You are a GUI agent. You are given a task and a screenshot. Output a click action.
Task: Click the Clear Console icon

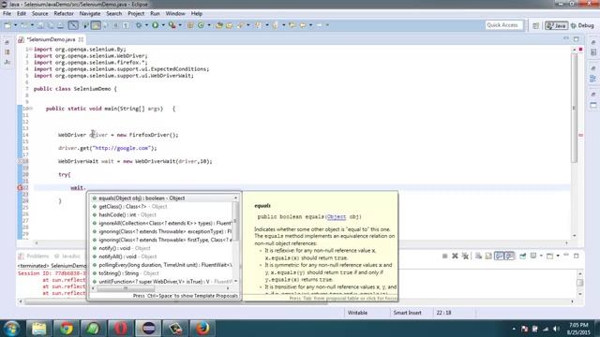click(x=478, y=256)
